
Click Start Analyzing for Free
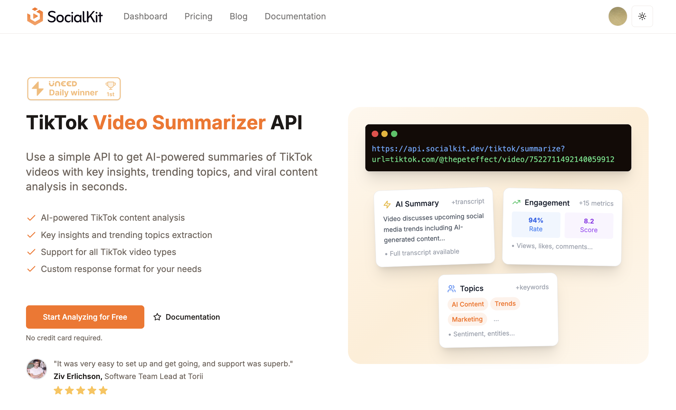(x=85, y=317)
